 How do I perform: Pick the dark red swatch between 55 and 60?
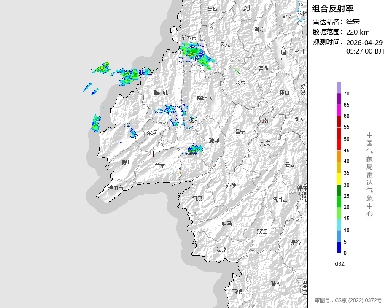pos(339,122)
